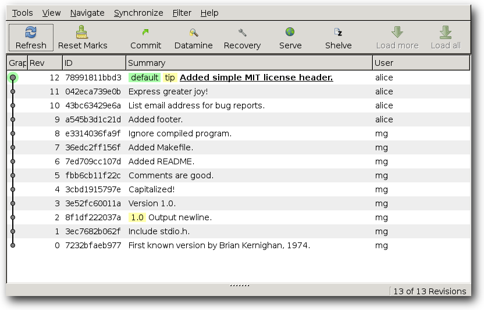Start the Serve web server icon
484x310 pixels.
(290, 32)
